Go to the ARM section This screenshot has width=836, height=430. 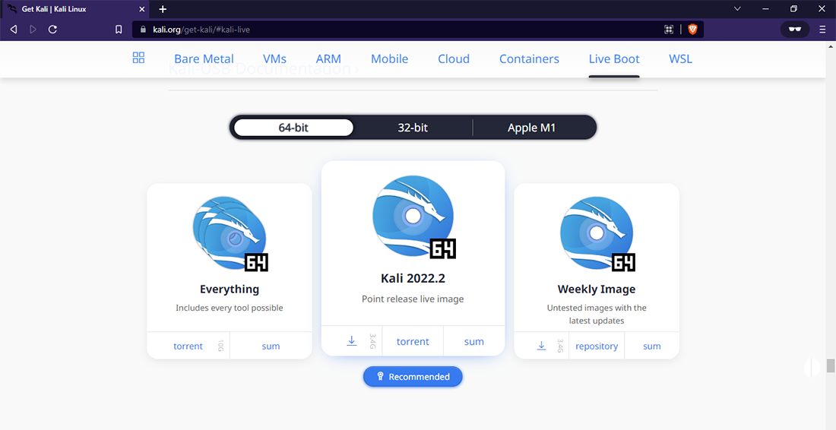(x=328, y=58)
